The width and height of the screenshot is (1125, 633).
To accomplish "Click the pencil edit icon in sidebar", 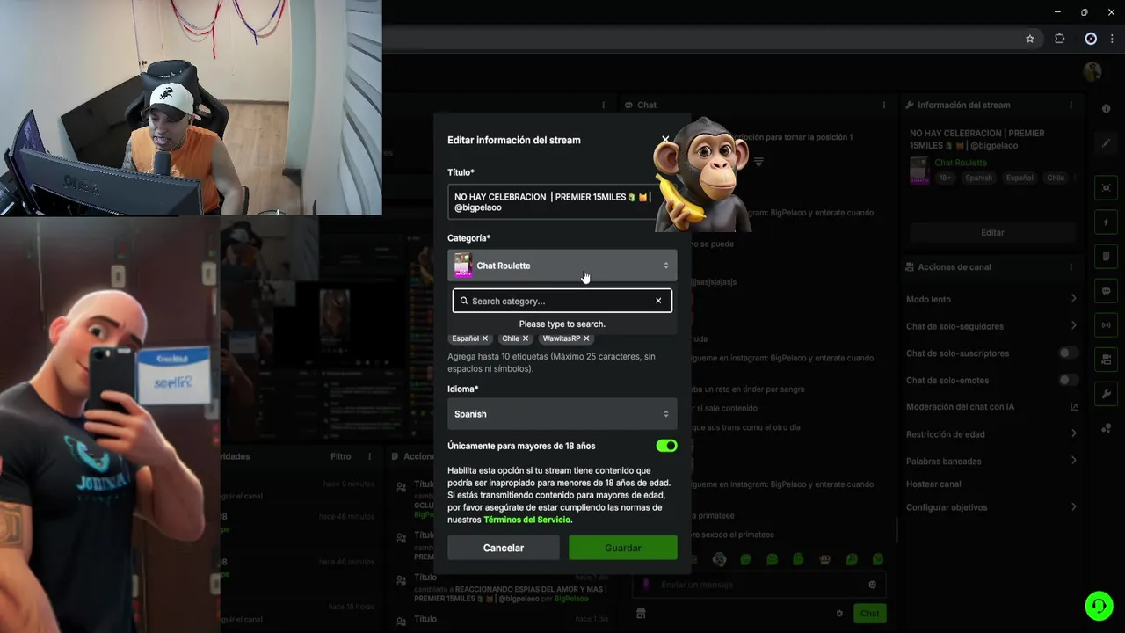I will [x=1106, y=142].
